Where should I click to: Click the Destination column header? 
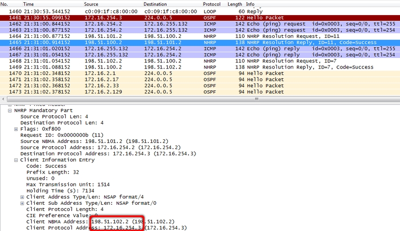click(156, 4)
